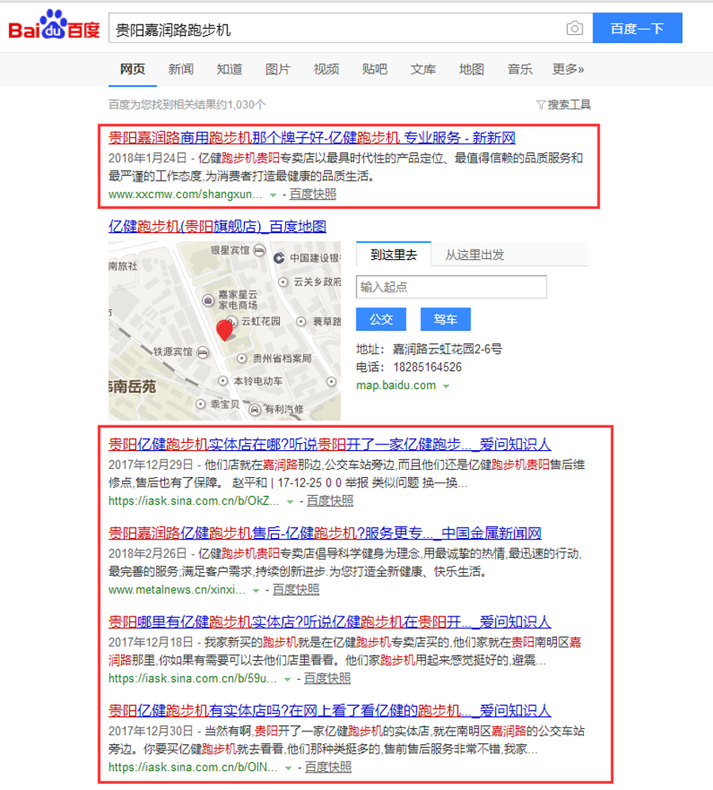Open 百度快照 for xxcmw.com result
This screenshot has width=713, height=790.
click(x=313, y=194)
